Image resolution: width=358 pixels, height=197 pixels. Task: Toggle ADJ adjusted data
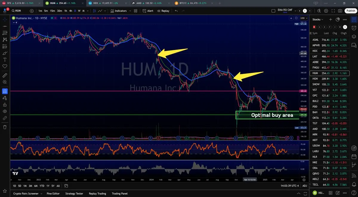click(x=304, y=186)
